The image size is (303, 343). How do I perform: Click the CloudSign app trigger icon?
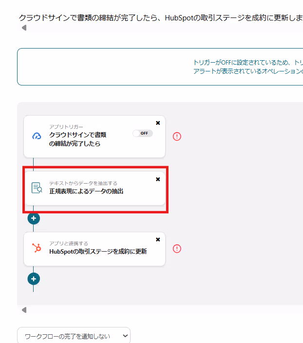37,136
